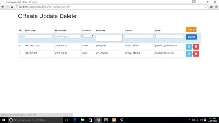Open File Explorer from taskbar
This screenshot has width=219, height=123.
[82, 120]
